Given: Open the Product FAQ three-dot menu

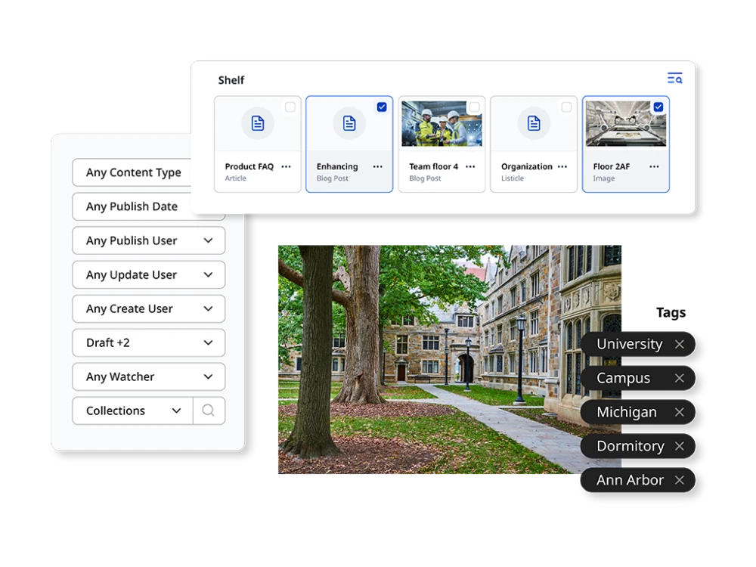Looking at the screenshot, I should [286, 166].
